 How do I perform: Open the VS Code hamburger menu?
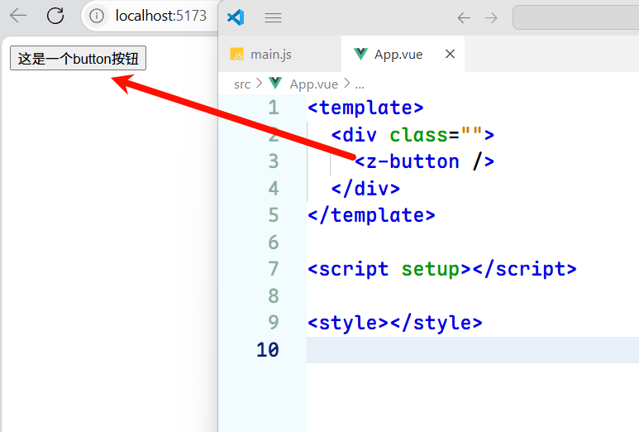pos(273,17)
